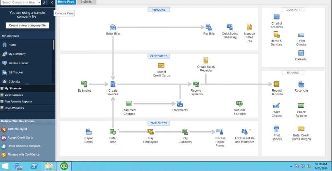Launch the Reconcile banking icon
The width and height of the screenshot is (332, 171).
(301, 85)
